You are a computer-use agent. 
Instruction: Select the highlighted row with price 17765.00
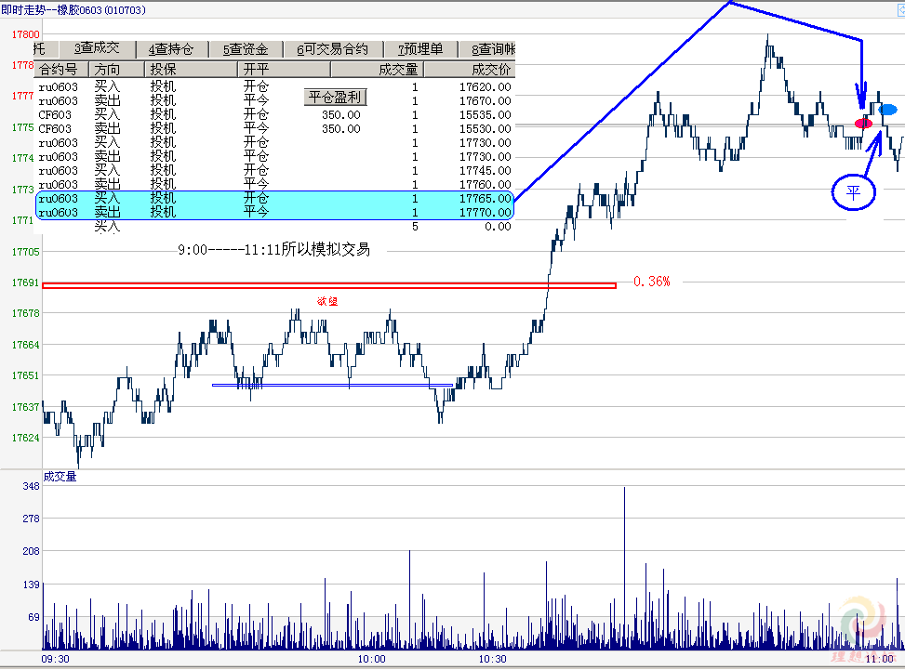[x=274, y=199]
